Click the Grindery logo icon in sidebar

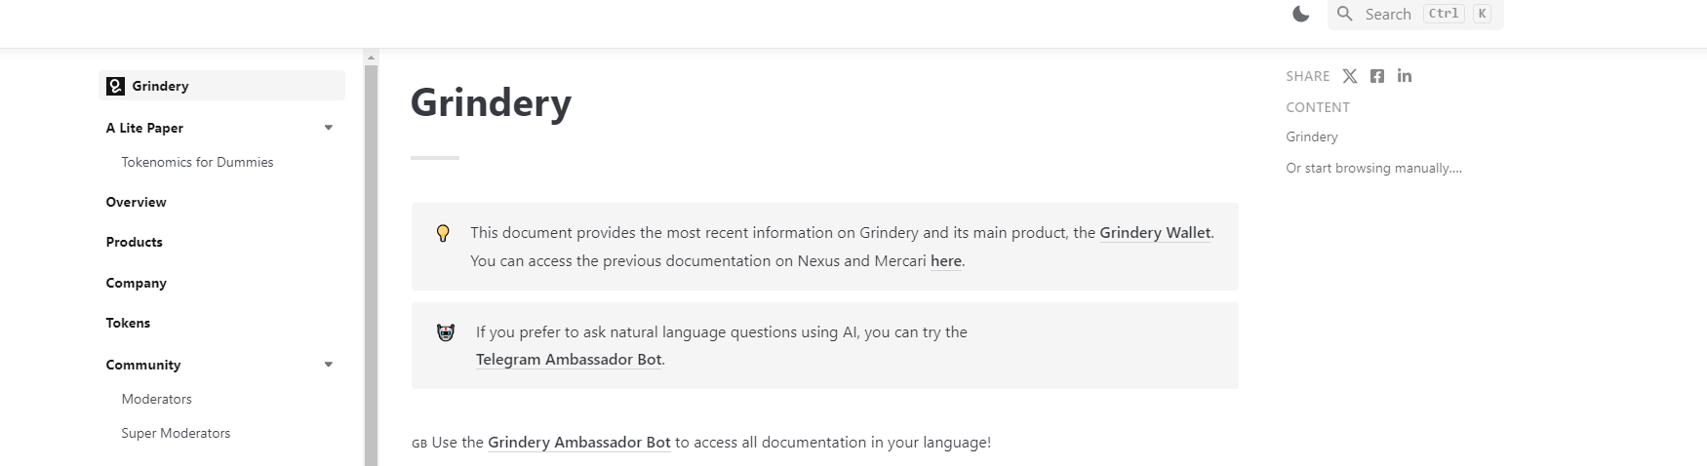tap(115, 86)
